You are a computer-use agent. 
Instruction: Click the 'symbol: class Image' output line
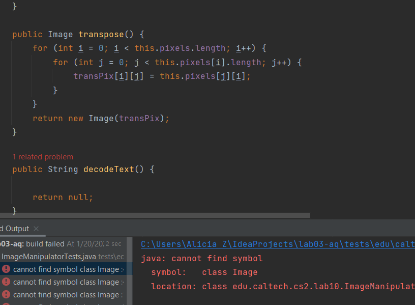(204, 272)
